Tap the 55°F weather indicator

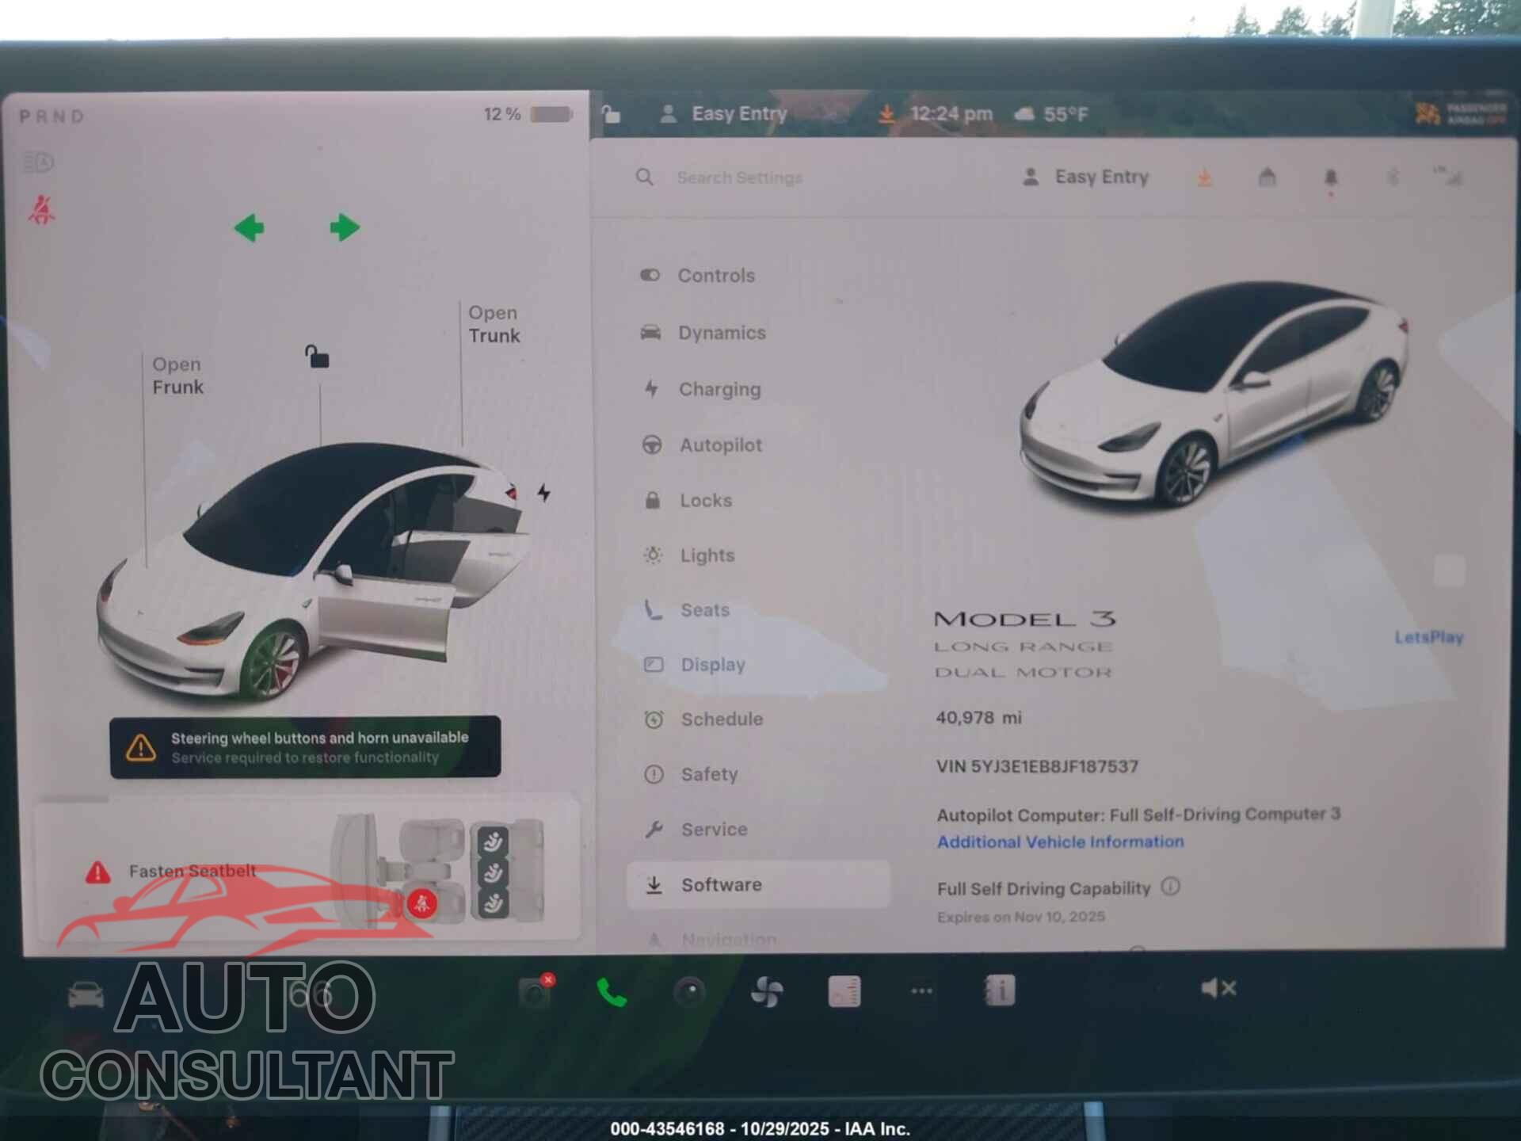click(x=1051, y=114)
